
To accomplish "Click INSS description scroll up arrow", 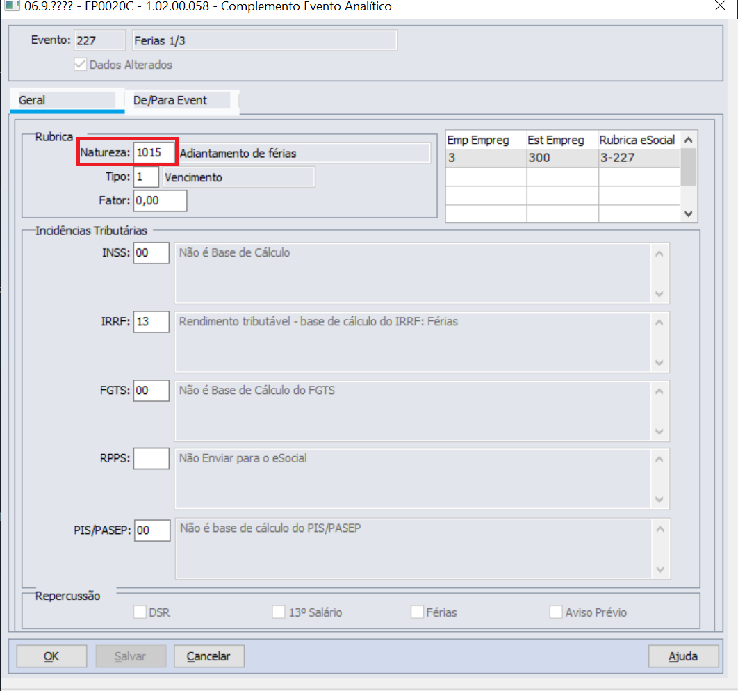I will pos(659,254).
